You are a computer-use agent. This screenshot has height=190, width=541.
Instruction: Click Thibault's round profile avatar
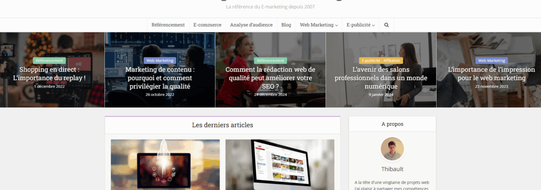point(392,149)
